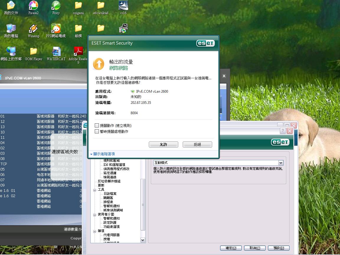The height and width of the screenshot is (255, 340).
Task: Click the settings tree scrollbar down arrow
Action: [x=143, y=241]
